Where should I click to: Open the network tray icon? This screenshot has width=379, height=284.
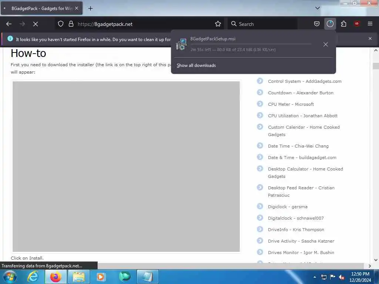click(x=323, y=277)
